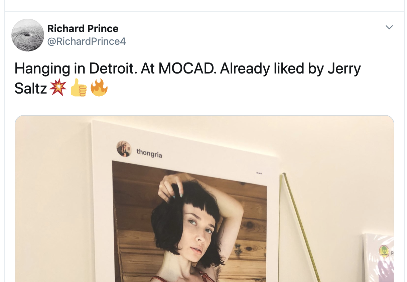Click the dark bob hair in the portrait
Image resolution: width=407 pixels, height=282 pixels.
coord(167,221)
